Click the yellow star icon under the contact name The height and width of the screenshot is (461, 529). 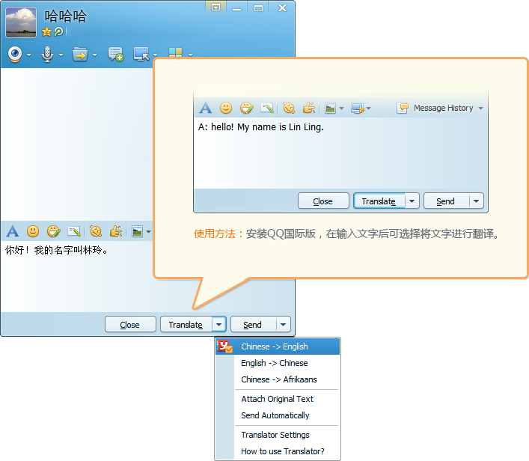pos(46,32)
